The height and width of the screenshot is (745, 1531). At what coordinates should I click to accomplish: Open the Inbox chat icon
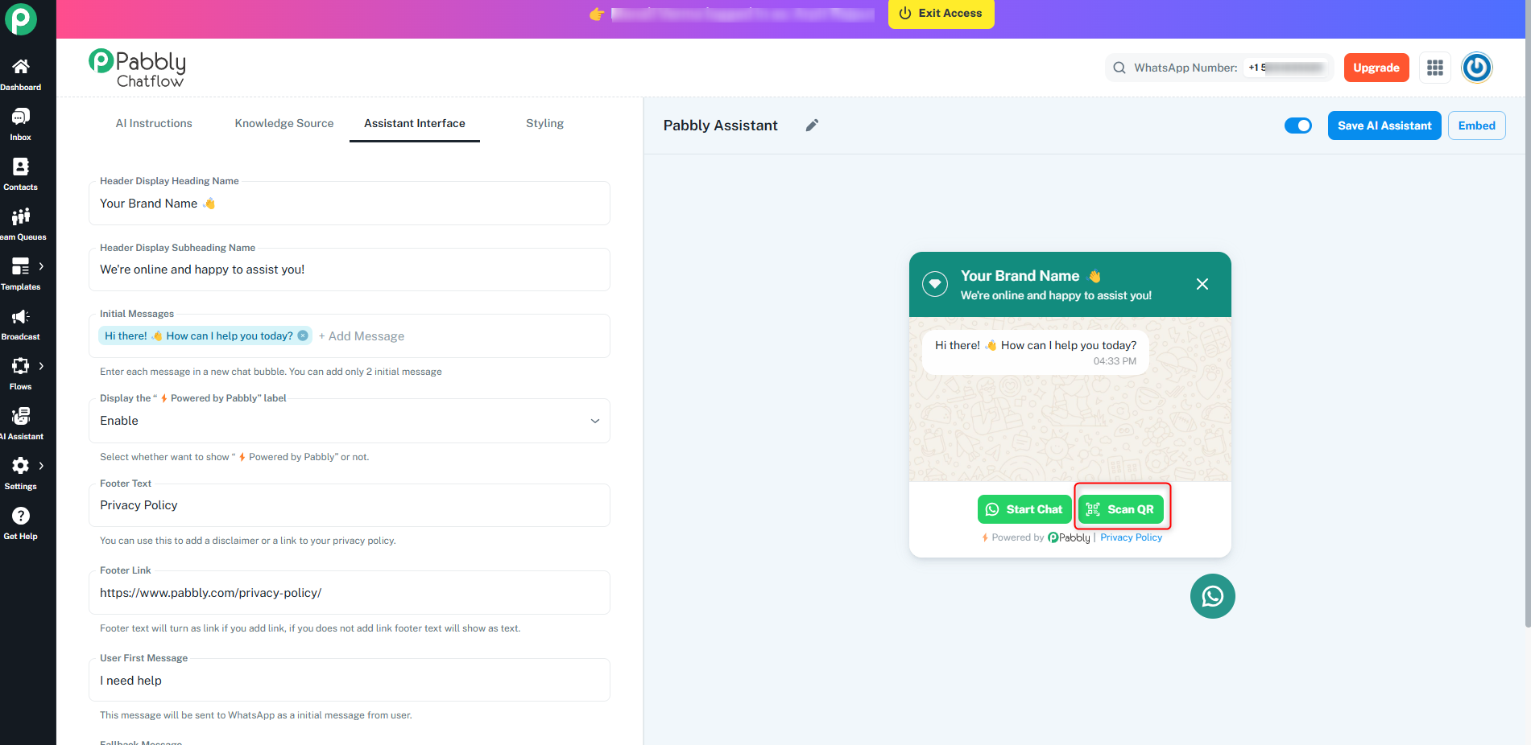(x=21, y=117)
